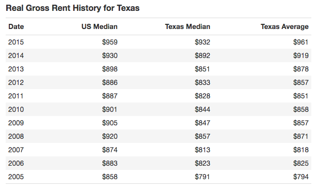The width and height of the screenshot is (317, 188).
Task: Click the 2014 US Median value $930
Action: click(x=110, y=55)
